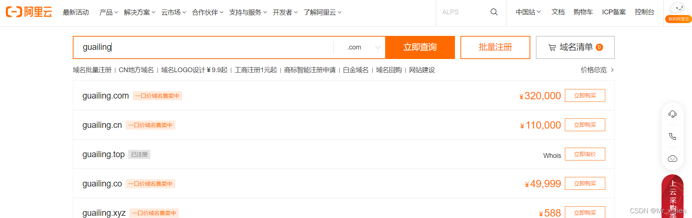The width and height of the screenshot is (692, 218).
Task: Open the headset customer service icon
Action: [672, 114]
